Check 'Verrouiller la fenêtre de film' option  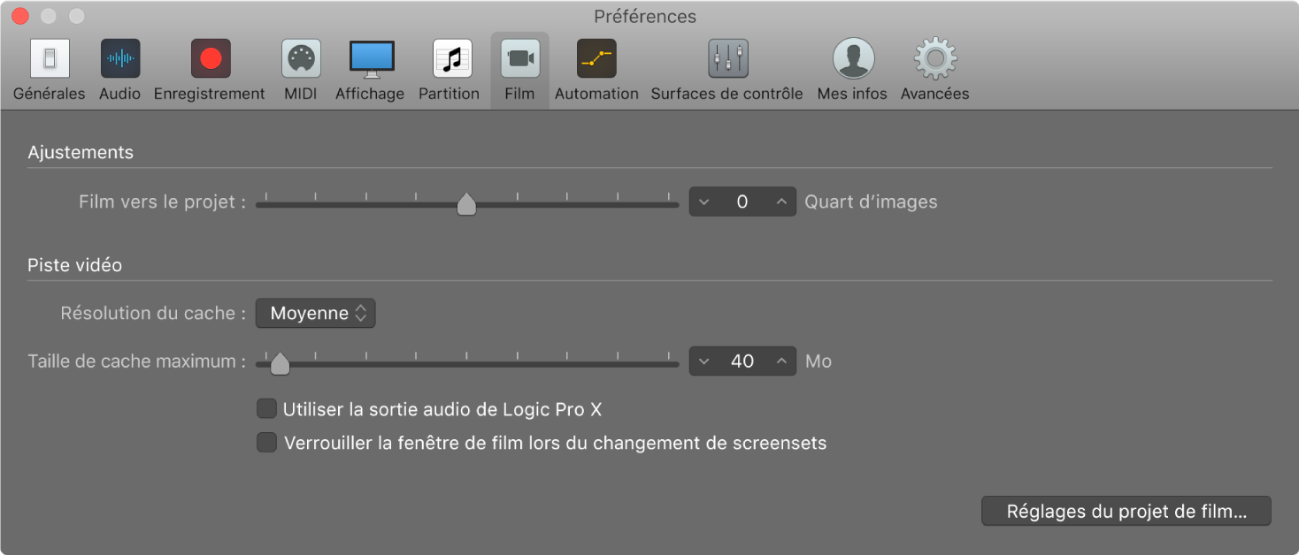coord(266,442)
